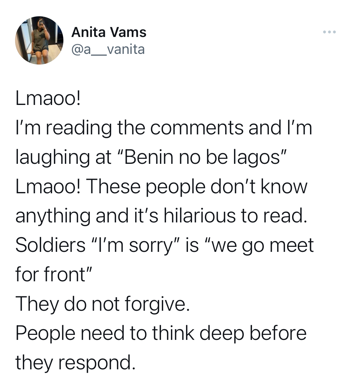
Task: Click the sentence 'They do not forgive.'
Action: (x=103, y=304)
